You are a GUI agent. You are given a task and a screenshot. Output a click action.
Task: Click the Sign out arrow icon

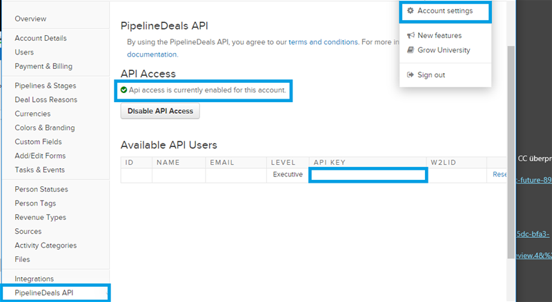[411, 74]
